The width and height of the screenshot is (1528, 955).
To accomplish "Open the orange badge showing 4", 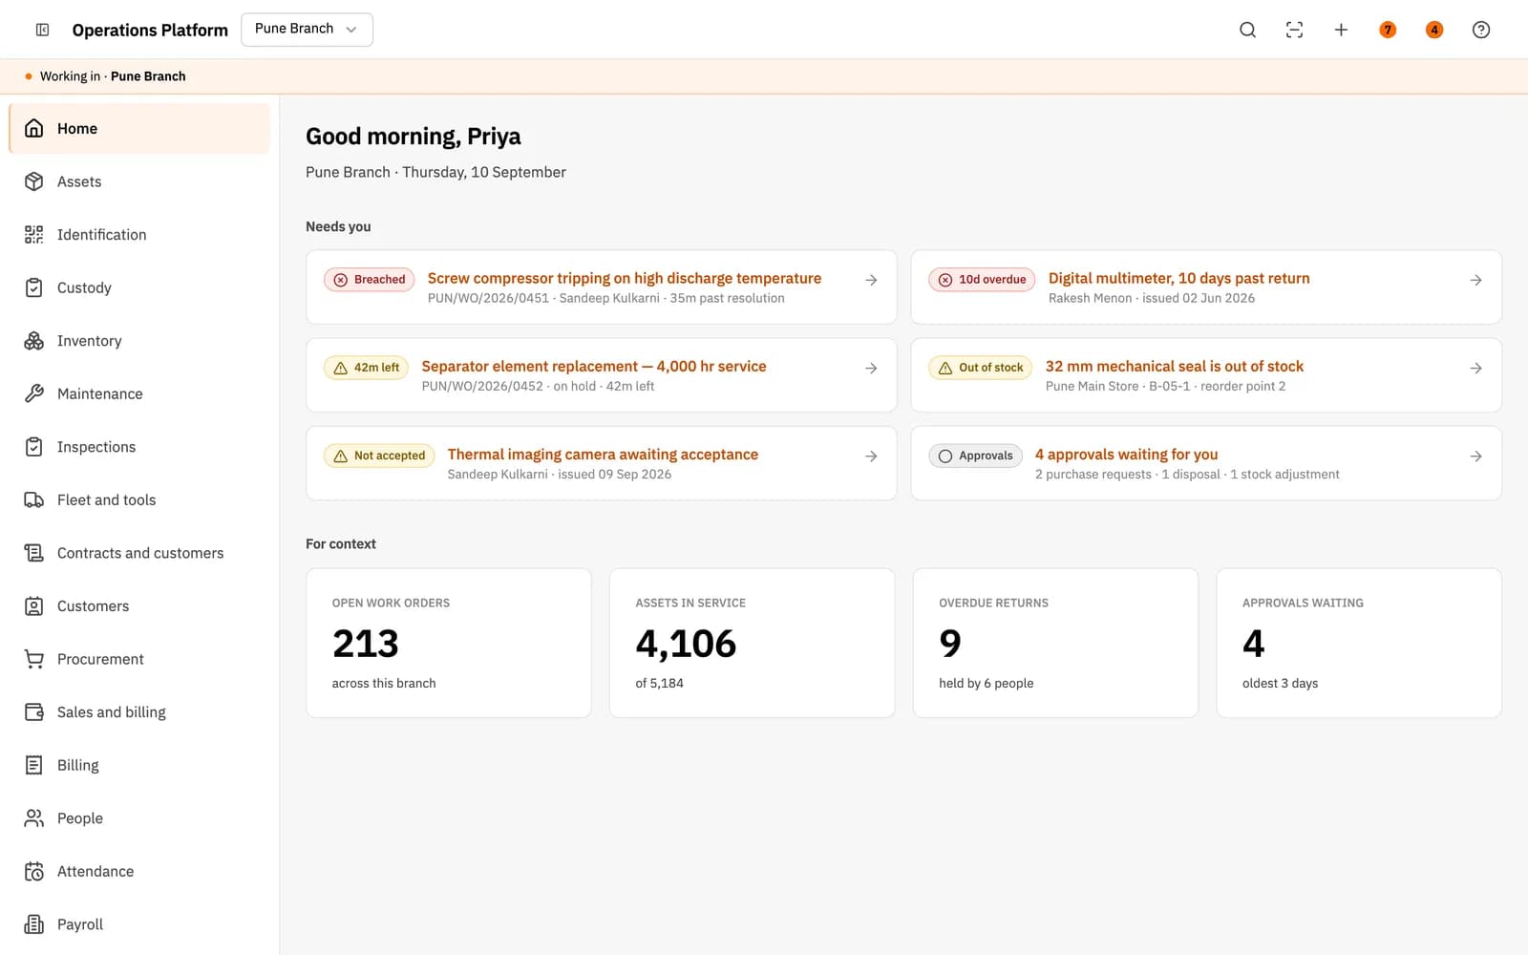I will coord(1434,30).
